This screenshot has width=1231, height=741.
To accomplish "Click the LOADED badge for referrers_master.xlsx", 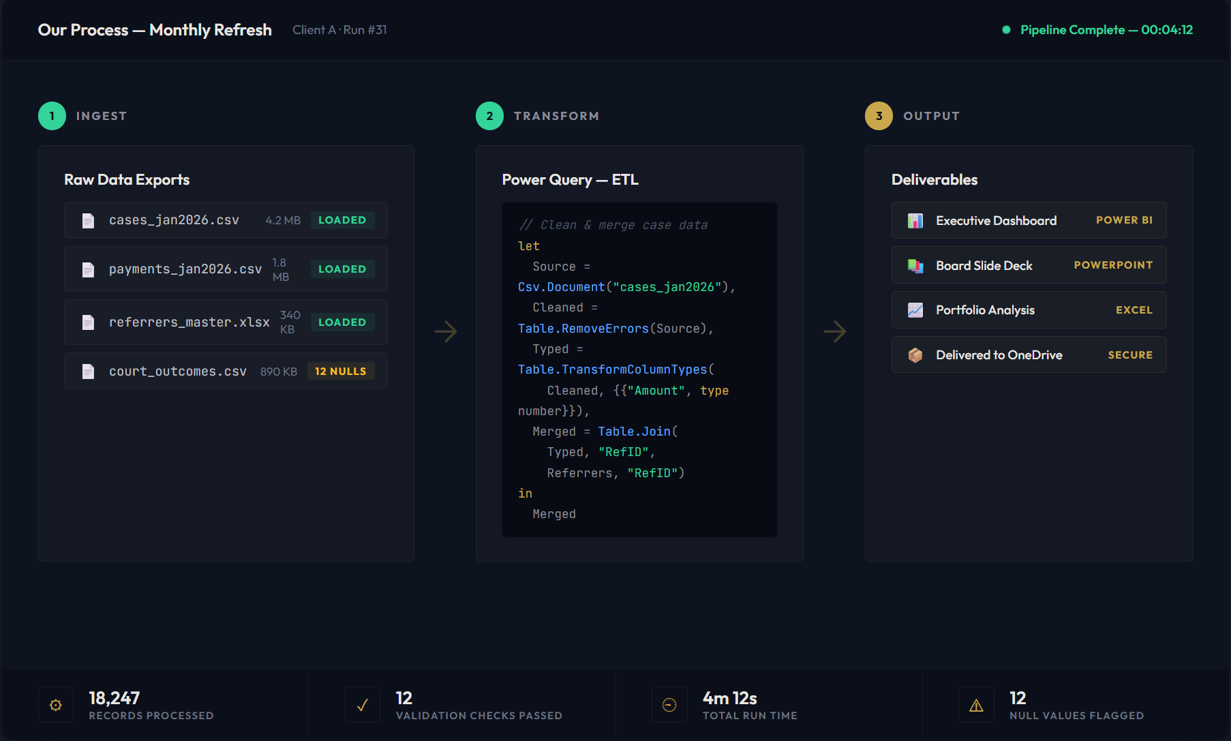I will click(x=342, y=322).
